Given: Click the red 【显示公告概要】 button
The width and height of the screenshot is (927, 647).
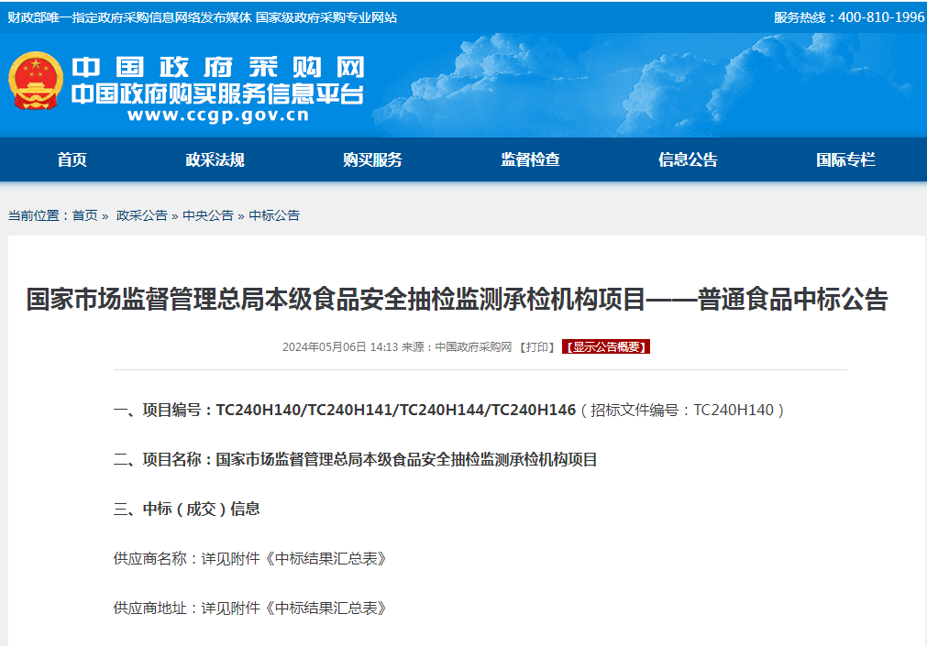Looking at the screenshot, I should [606, 346].
